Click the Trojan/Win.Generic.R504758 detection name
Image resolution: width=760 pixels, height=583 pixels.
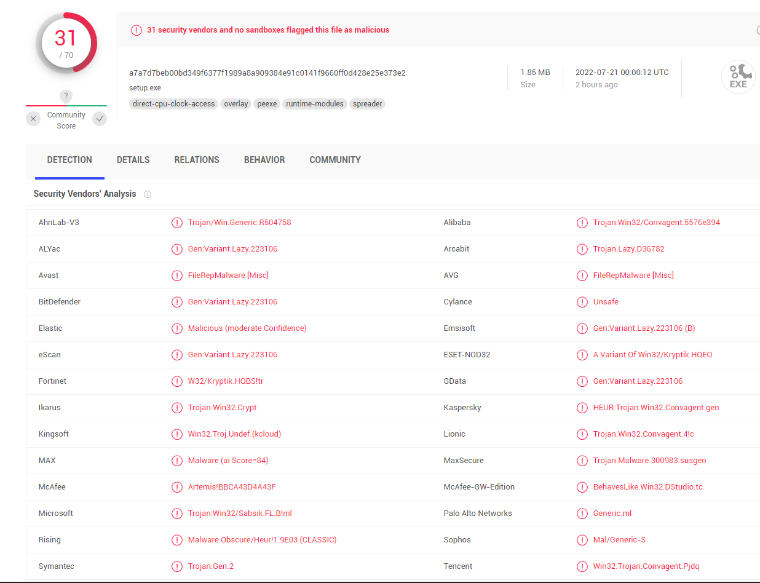tap(240, 223)
